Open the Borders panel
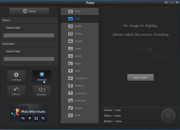Viewport: 180px width, 130px height. coord(42,91)
